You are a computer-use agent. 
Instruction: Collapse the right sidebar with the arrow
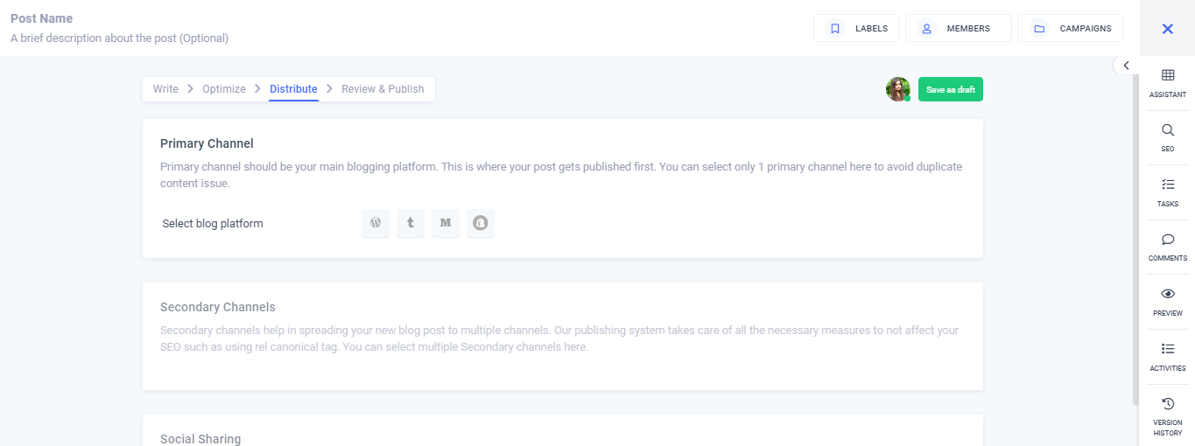coord(1126,66)
